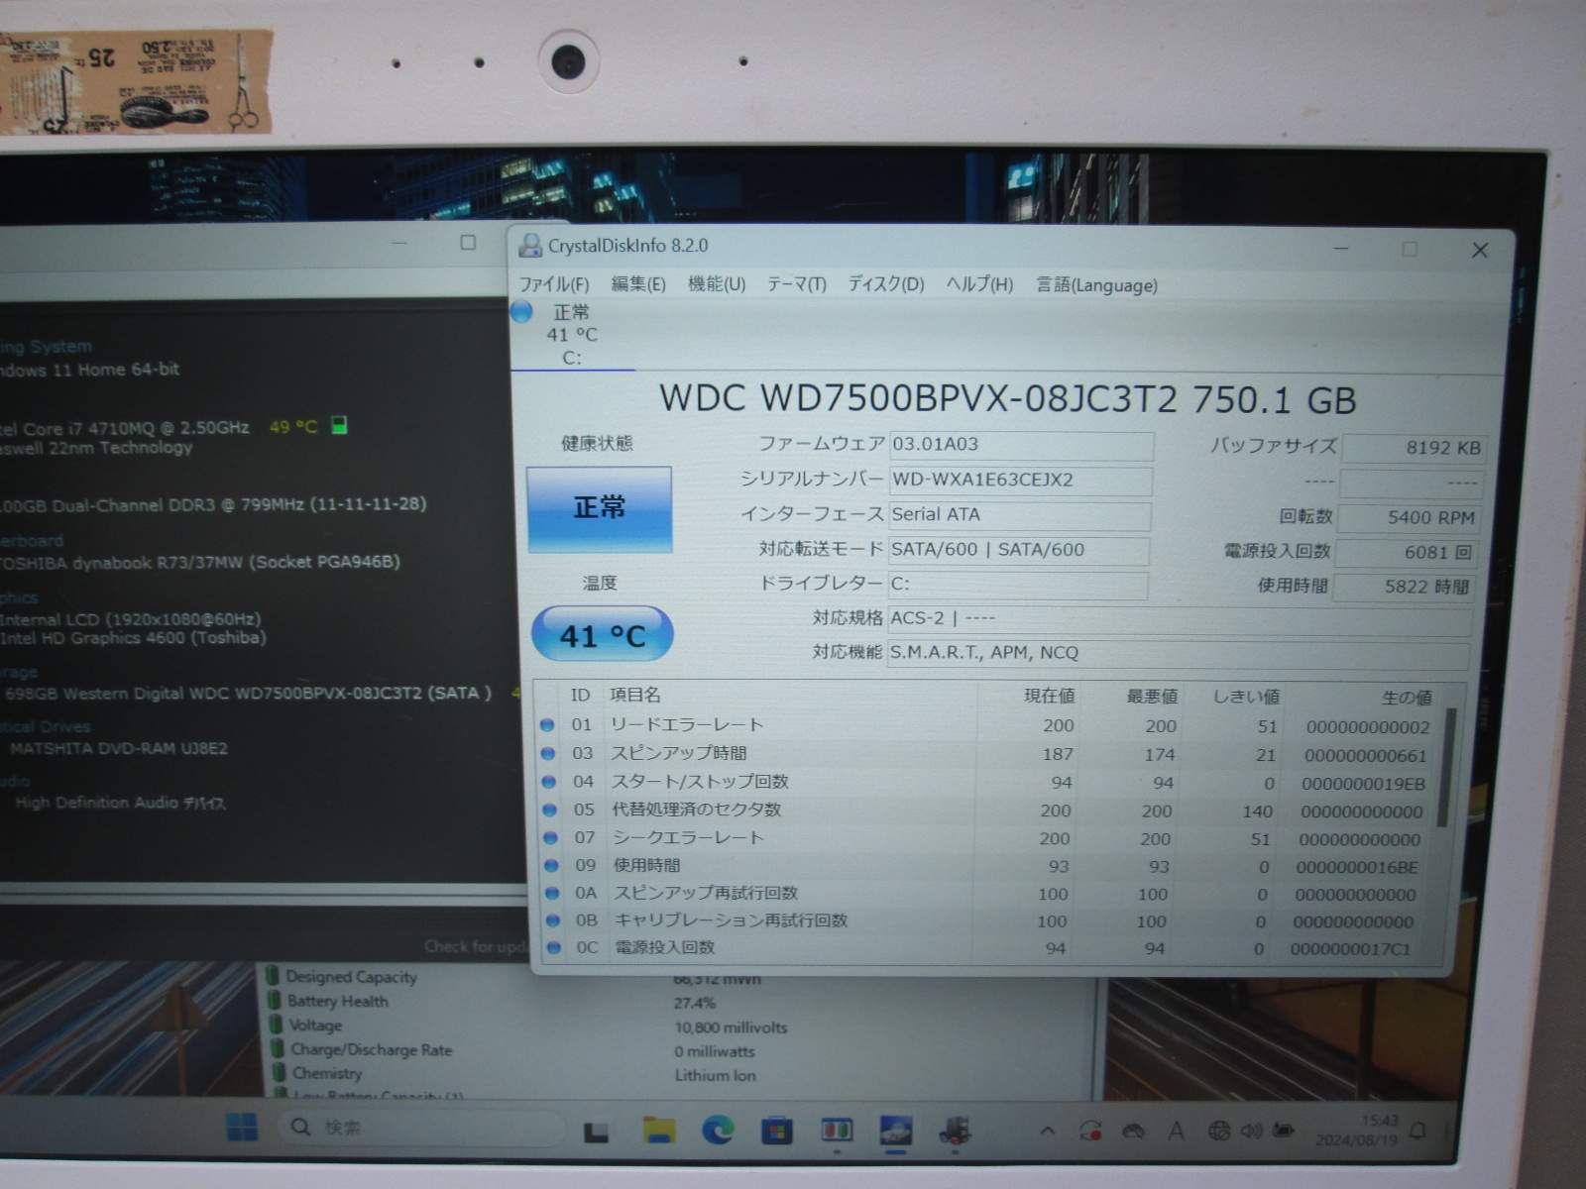1586x1189 pixels.
Task: Open the 言語(Language) menu
Action: point(1096,285)
